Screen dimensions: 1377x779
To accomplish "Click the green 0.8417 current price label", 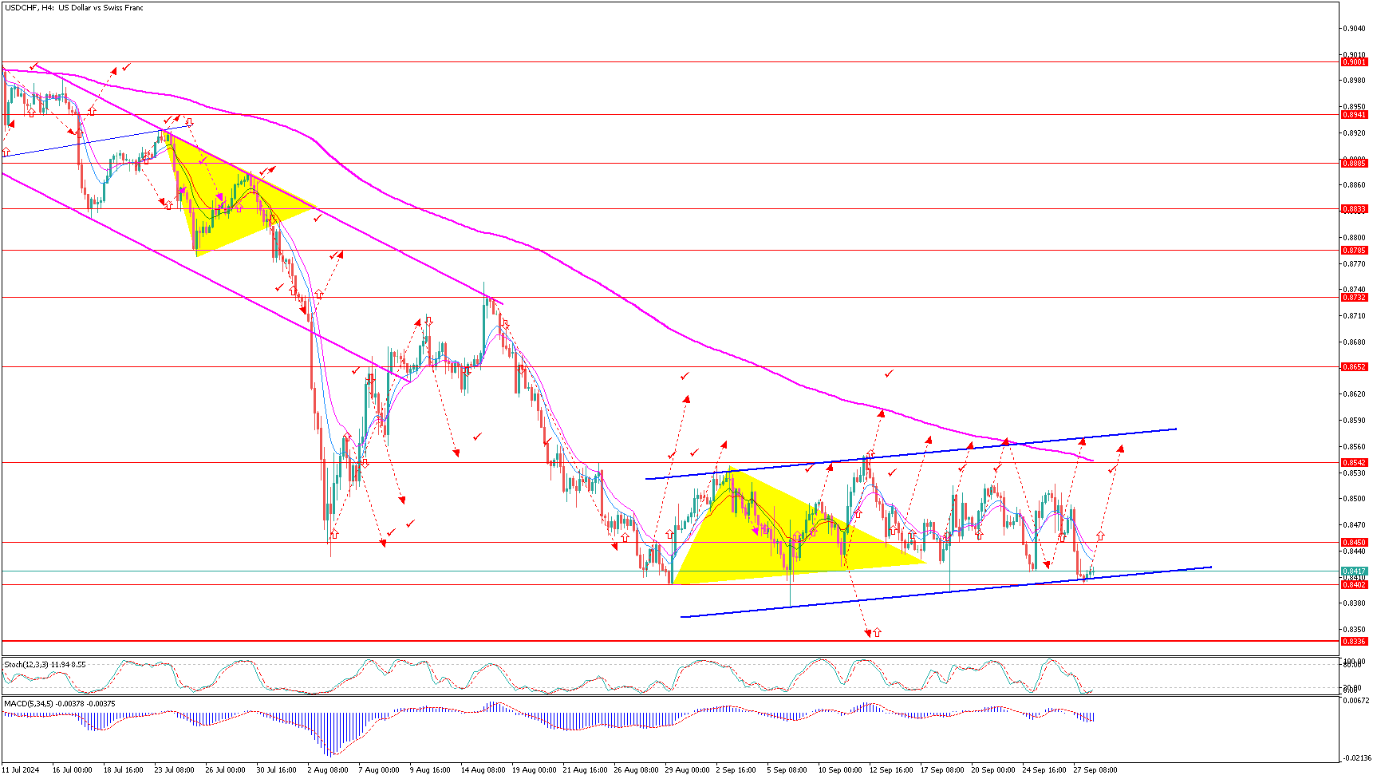I will tap(1354, 571).
